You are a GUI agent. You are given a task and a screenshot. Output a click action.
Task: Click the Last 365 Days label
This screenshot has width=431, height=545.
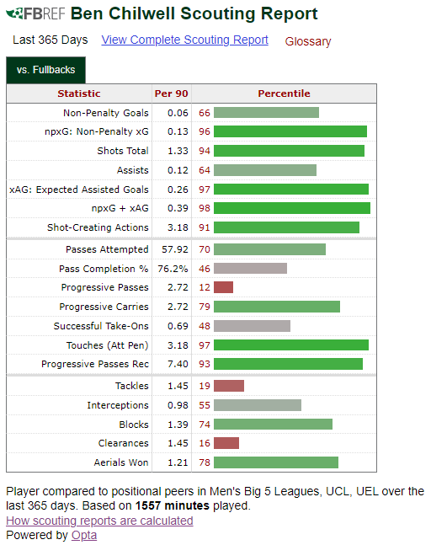[x=50, y=40]
